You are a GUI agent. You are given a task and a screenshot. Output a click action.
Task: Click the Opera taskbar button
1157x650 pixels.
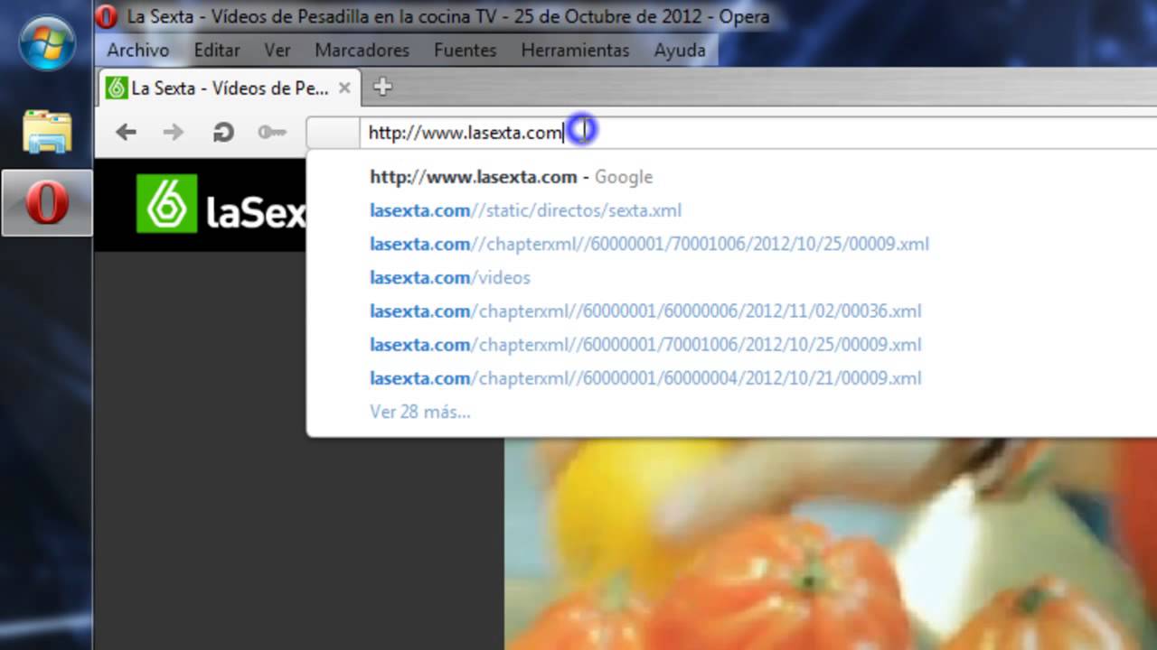[x=47, y=202]
